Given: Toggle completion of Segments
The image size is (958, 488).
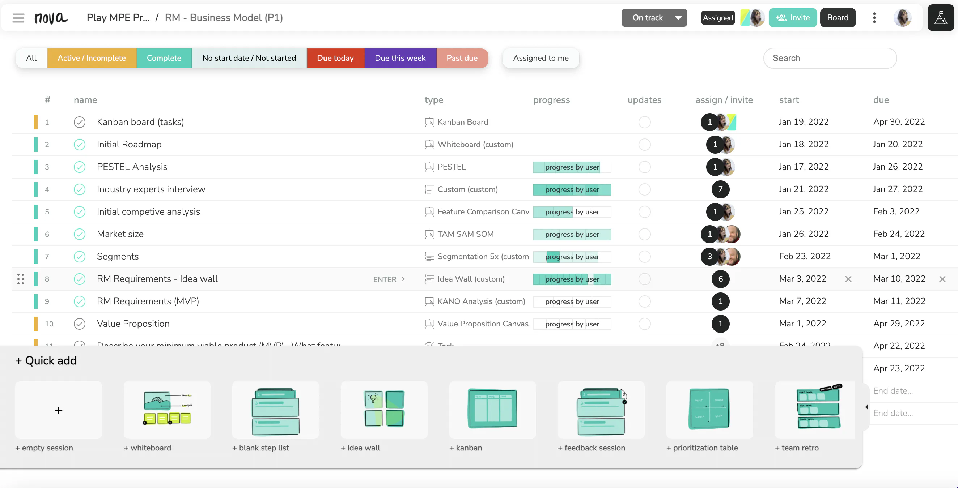Looking at the screenshot, I should (x=79, y=256).
